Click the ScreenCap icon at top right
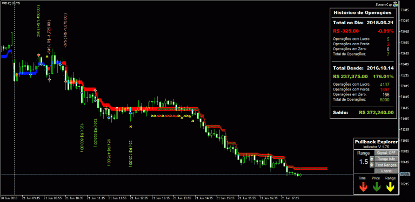The image size is (415, 202). (x=396, y=4)
